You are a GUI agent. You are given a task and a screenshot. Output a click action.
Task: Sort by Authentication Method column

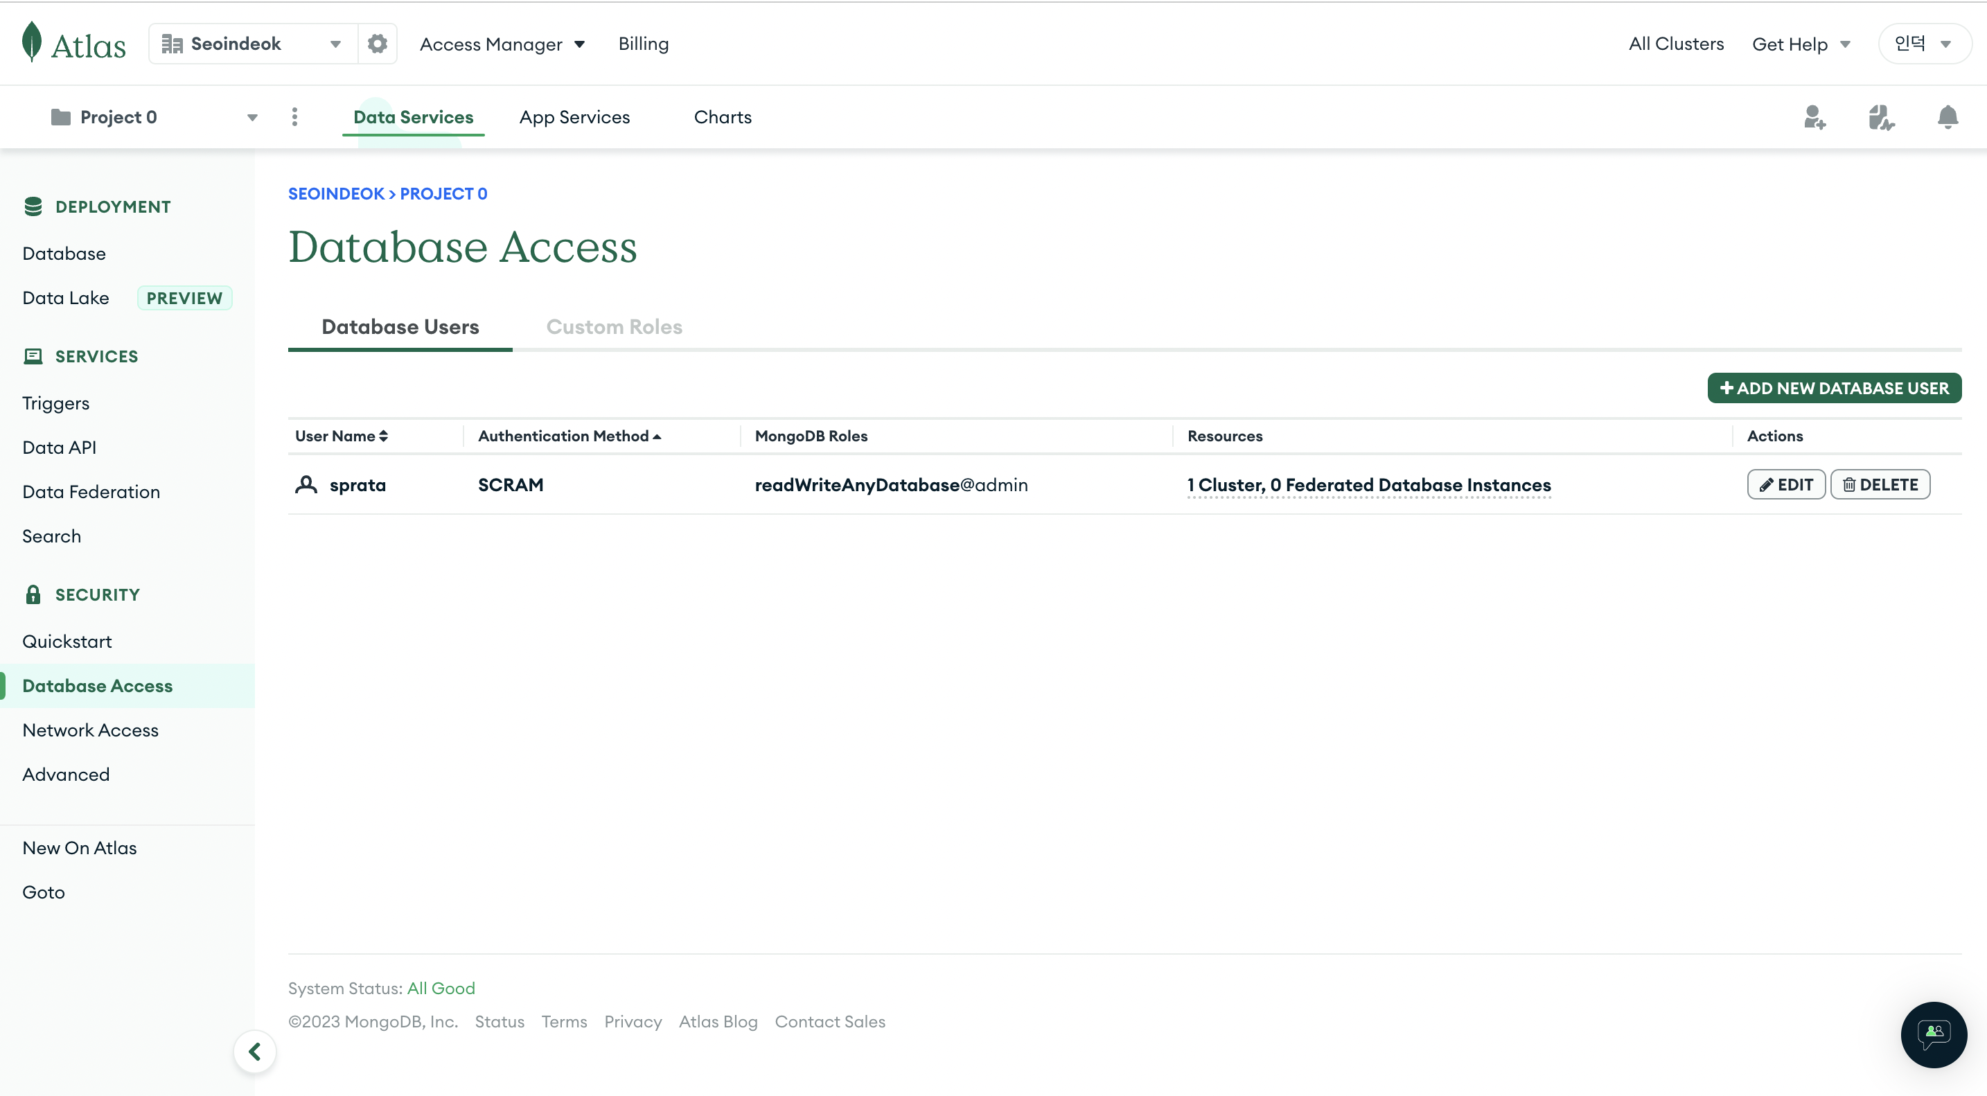point(570,436)
